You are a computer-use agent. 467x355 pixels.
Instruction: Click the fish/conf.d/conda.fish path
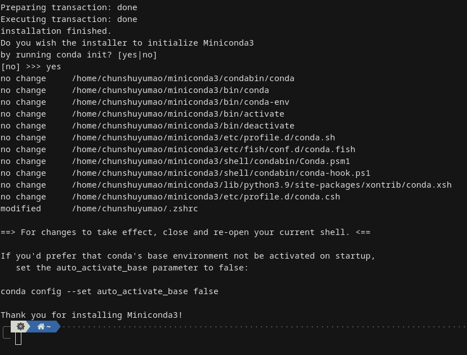point(214,149)
